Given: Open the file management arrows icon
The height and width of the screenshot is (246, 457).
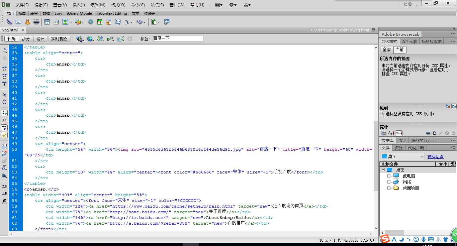Looking at the screenshot, I should [100, 39].
